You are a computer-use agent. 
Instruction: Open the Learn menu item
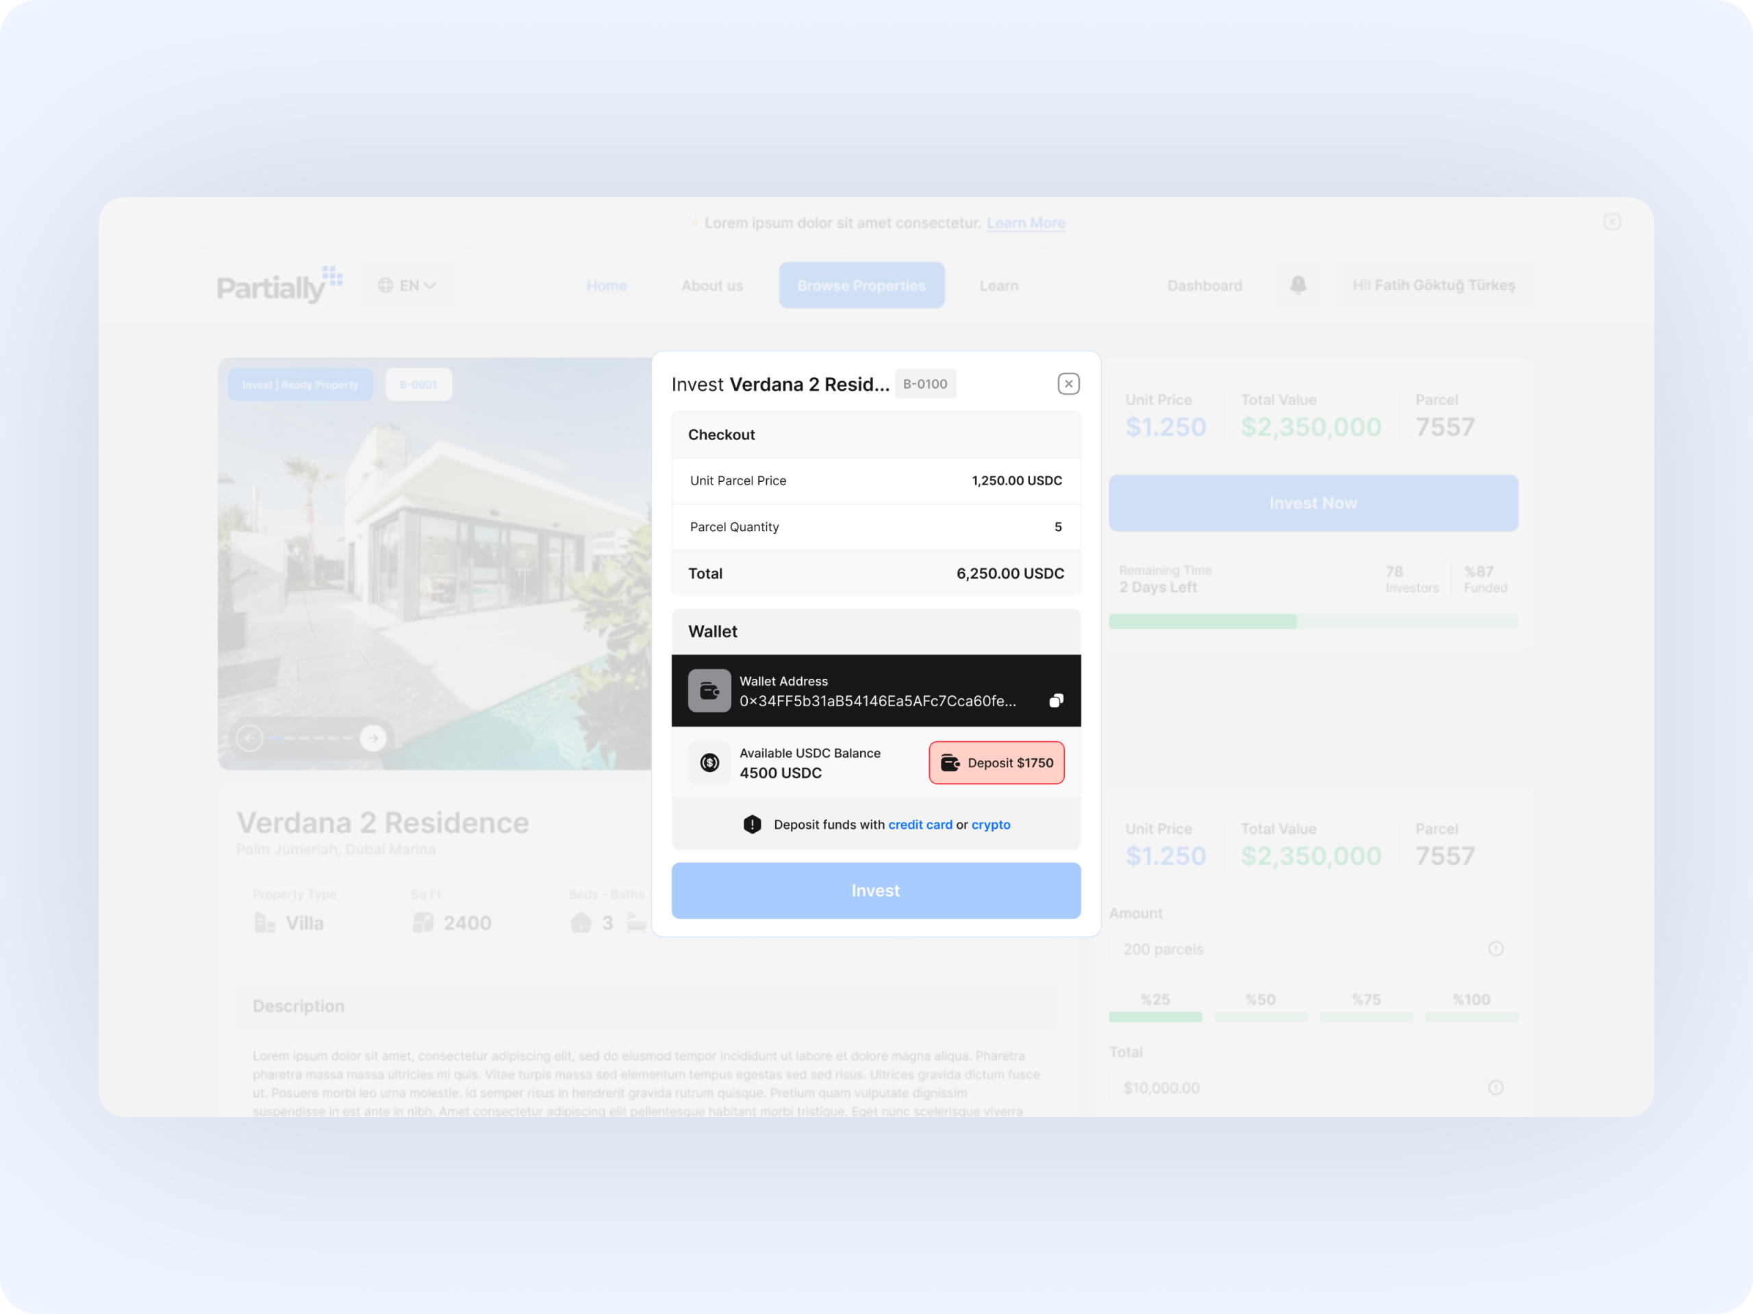click(x=998, y=286)
